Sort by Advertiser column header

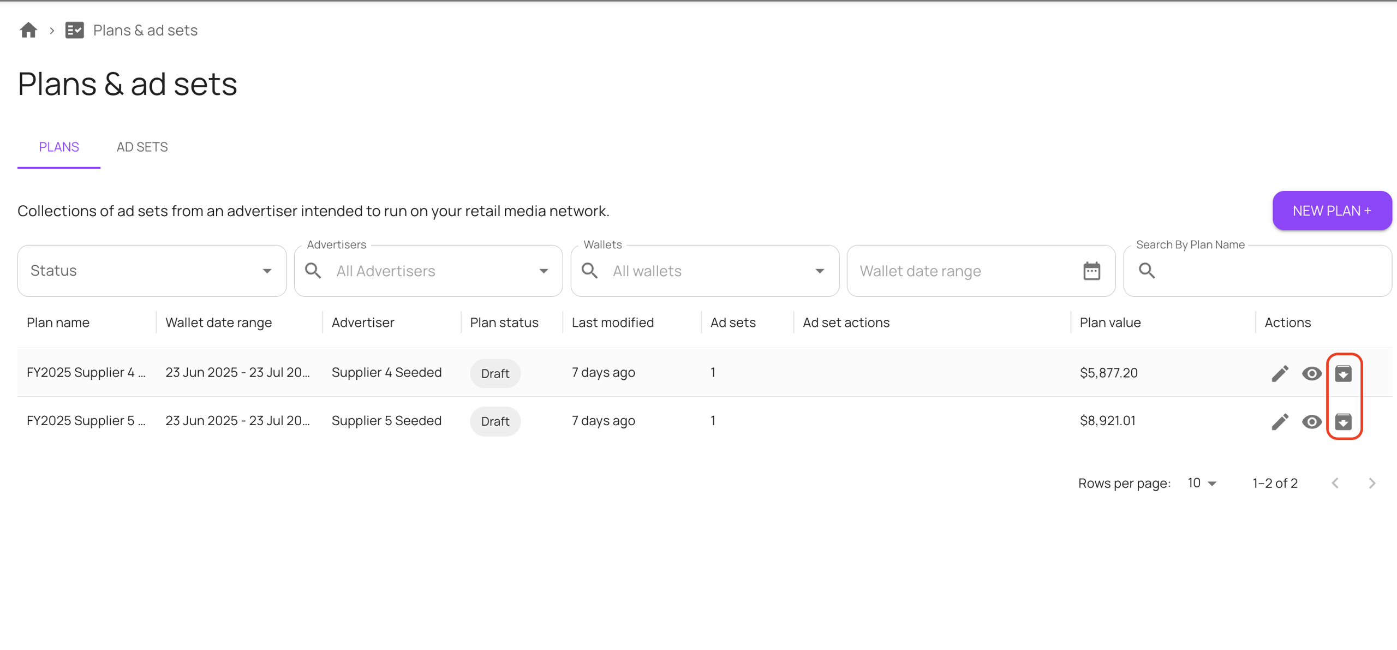click(x=362, y=323)
